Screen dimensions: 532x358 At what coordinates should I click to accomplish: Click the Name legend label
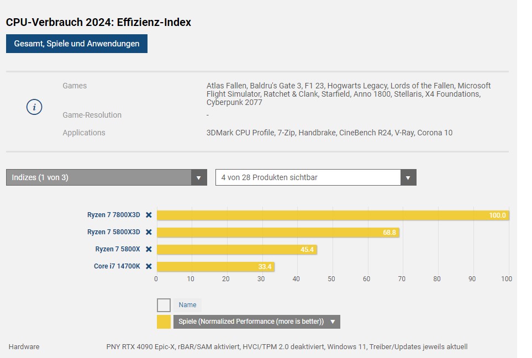[x=188, y=305]
